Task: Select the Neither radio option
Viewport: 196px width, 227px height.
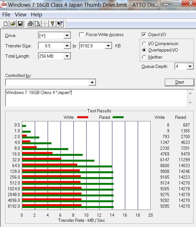Action: (x=144, y=57)
